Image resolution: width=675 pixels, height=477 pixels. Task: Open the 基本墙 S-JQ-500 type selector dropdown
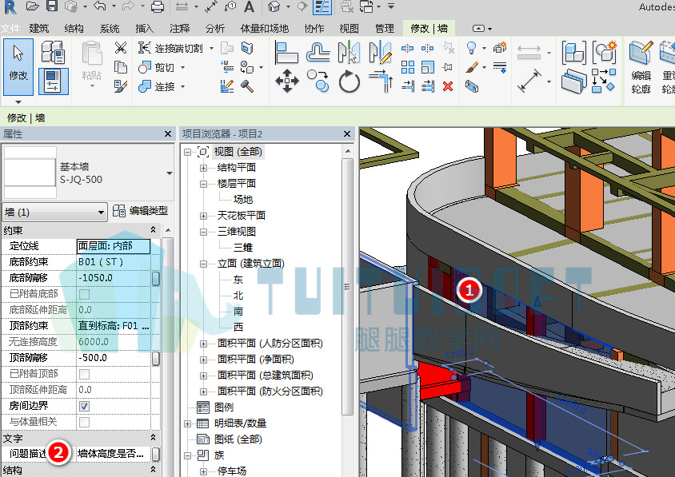point(170,173)
